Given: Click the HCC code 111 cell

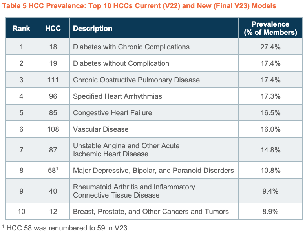Looking at the screenshot, I should pos(53,80).
